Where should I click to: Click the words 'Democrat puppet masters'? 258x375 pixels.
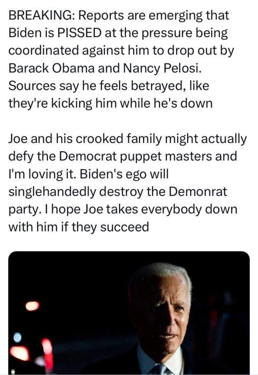click(x=135, y=157)
